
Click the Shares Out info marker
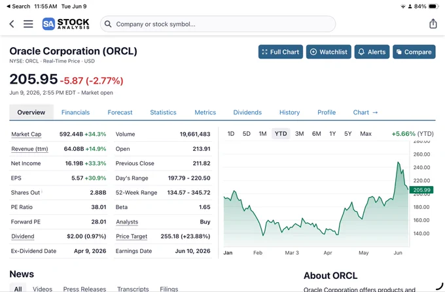(x=42, y=192)
